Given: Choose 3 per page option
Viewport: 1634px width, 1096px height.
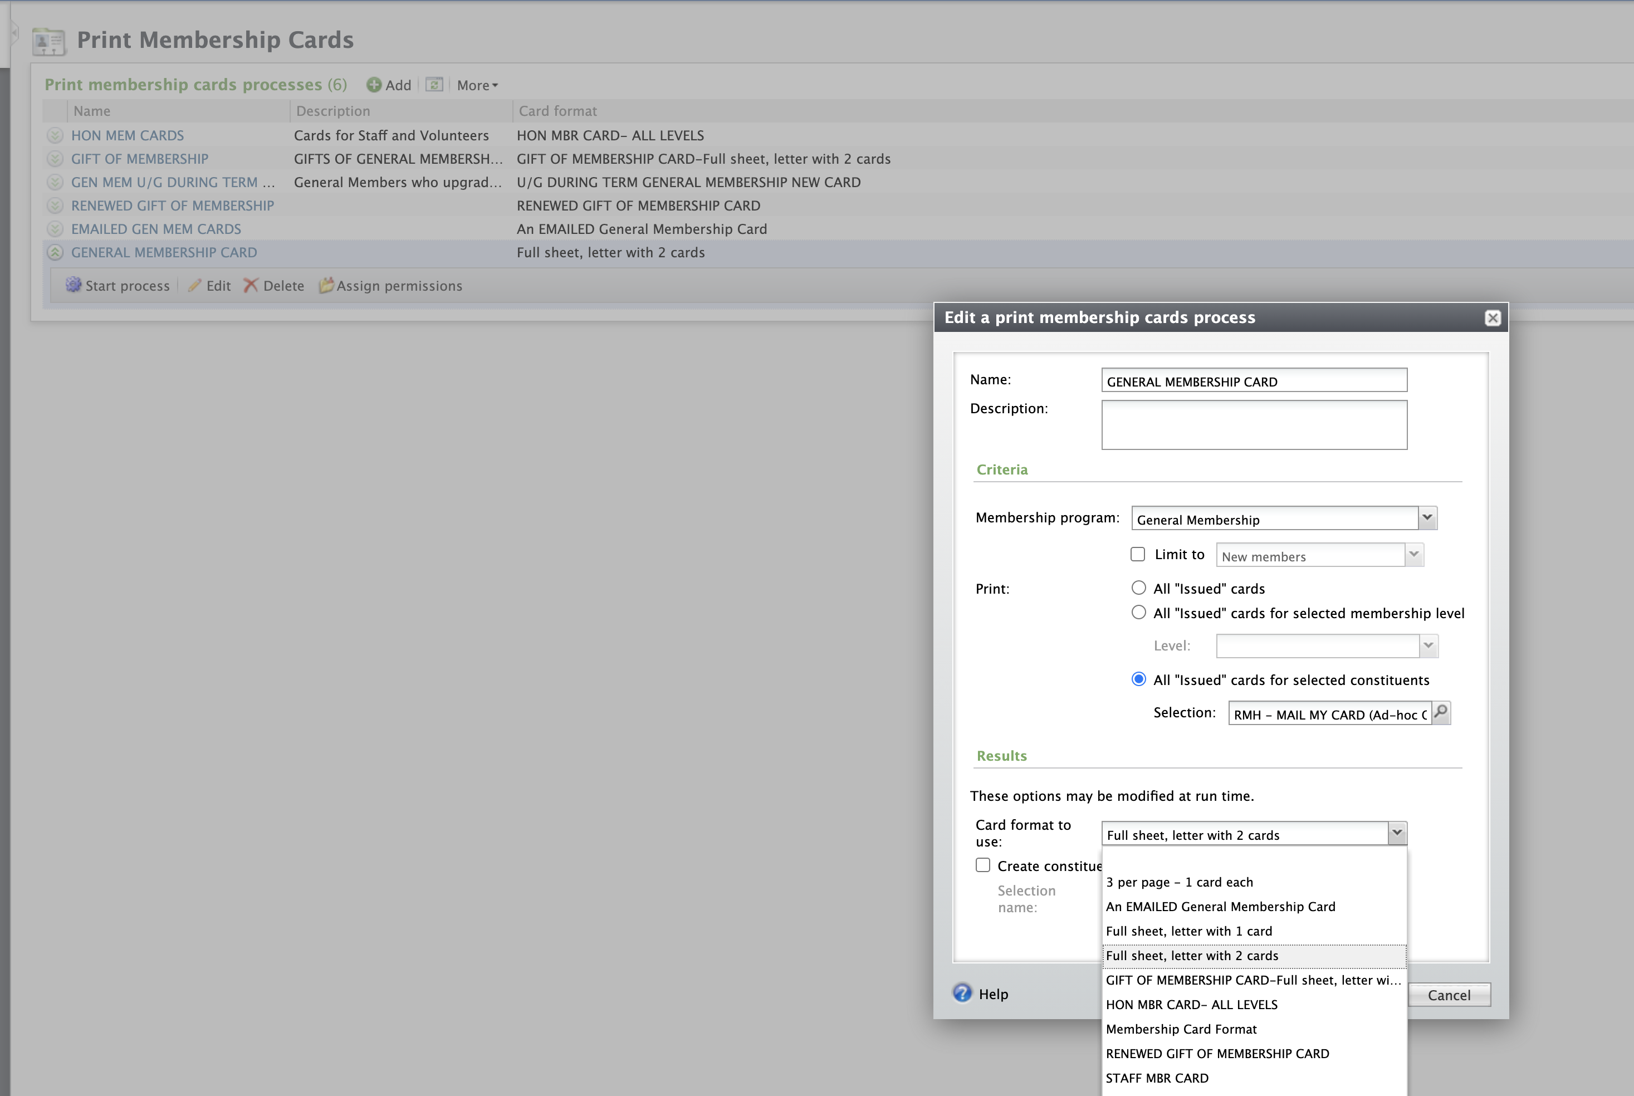Looking at the screenshot, I should pyautogui.click(x=1179, y=882).
